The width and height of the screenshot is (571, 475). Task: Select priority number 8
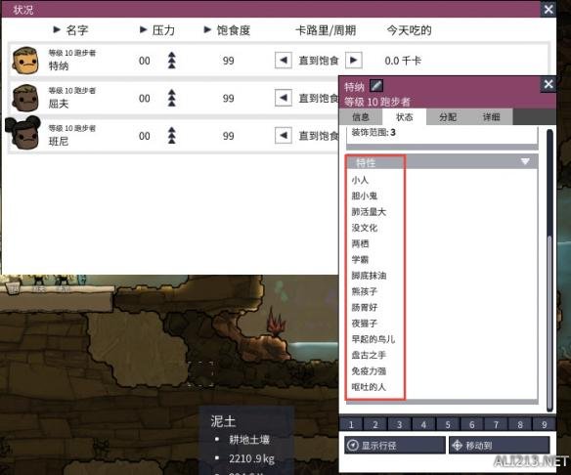[520, 424]
